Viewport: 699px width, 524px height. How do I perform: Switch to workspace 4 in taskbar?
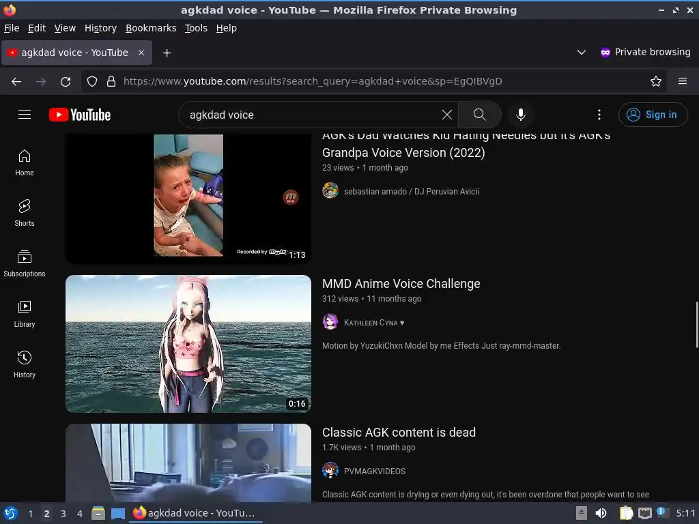point(80,513)
